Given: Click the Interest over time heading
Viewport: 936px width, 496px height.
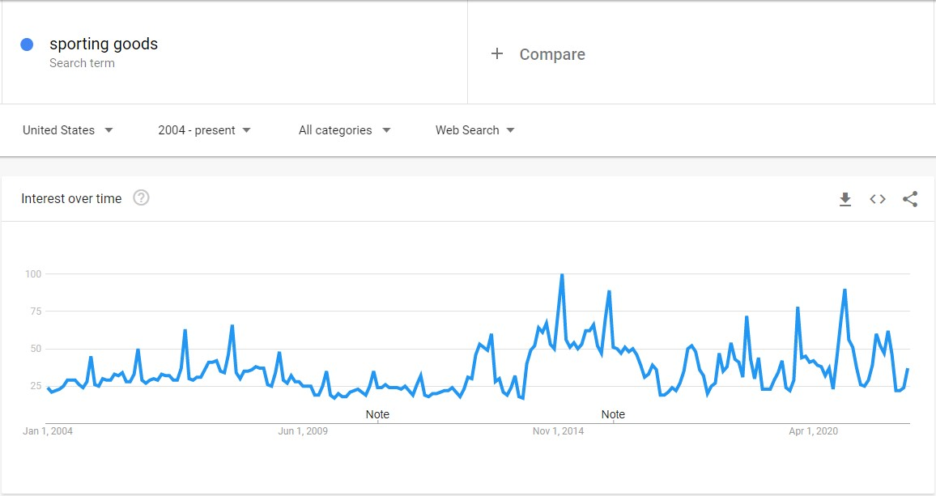Looking at the screenshot, I should pyautogui.click(x=71, y=198).
